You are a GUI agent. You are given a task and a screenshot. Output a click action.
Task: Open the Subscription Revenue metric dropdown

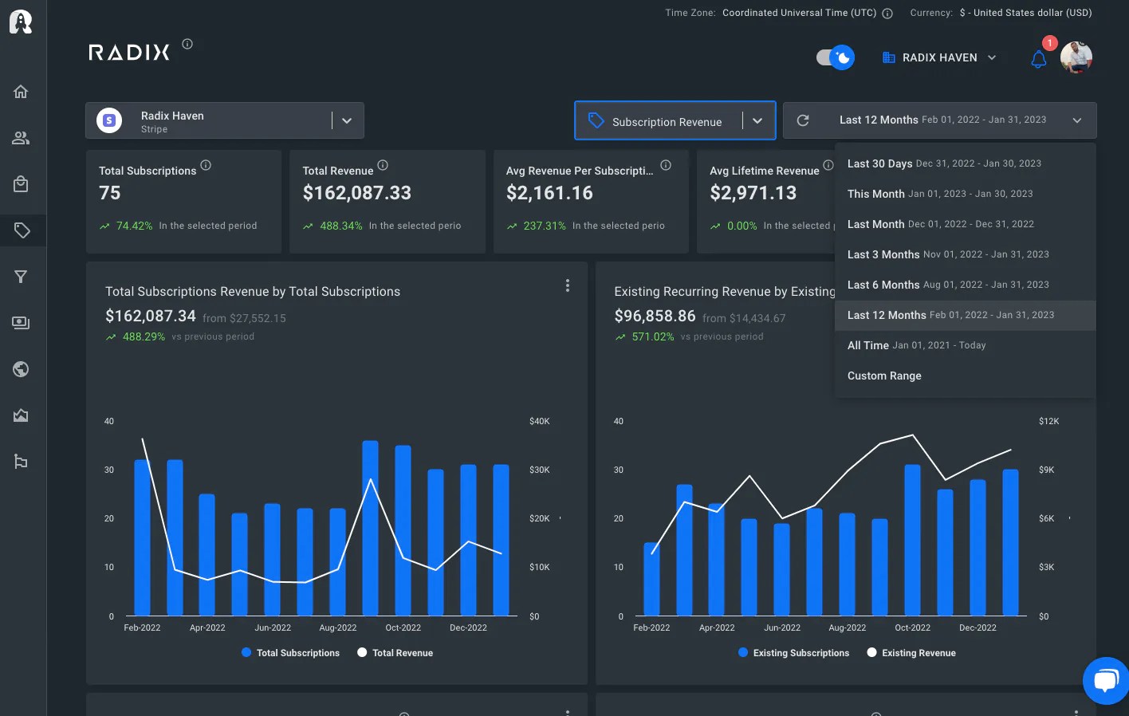(x=757, y=120)
